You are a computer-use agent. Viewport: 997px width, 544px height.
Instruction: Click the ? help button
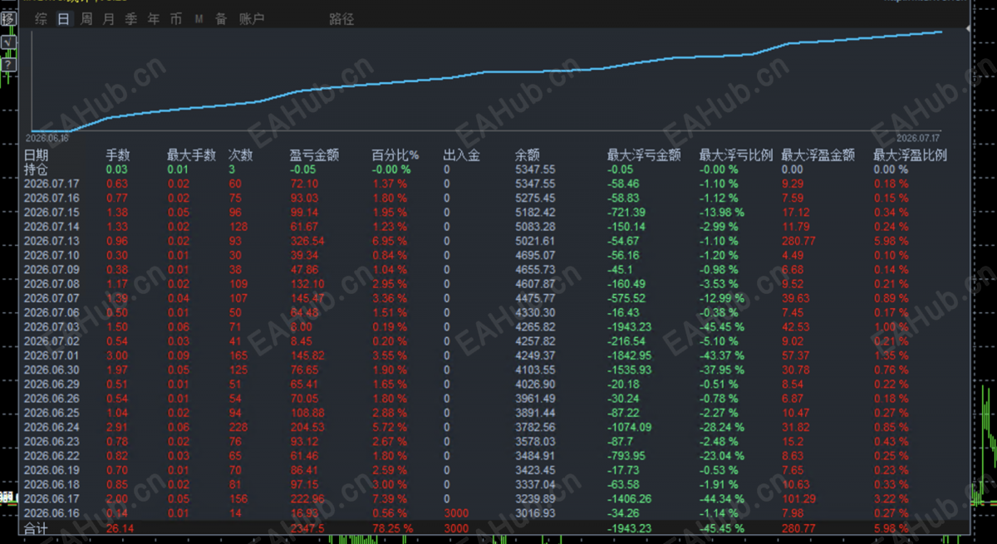pos(8,64)
